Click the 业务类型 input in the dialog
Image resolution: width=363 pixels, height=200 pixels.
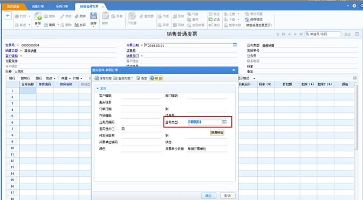tap(205, 122)
